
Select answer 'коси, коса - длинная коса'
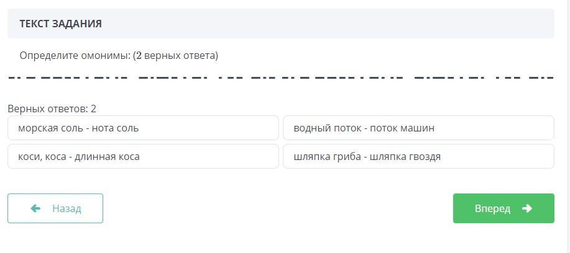tap(143, 157)
